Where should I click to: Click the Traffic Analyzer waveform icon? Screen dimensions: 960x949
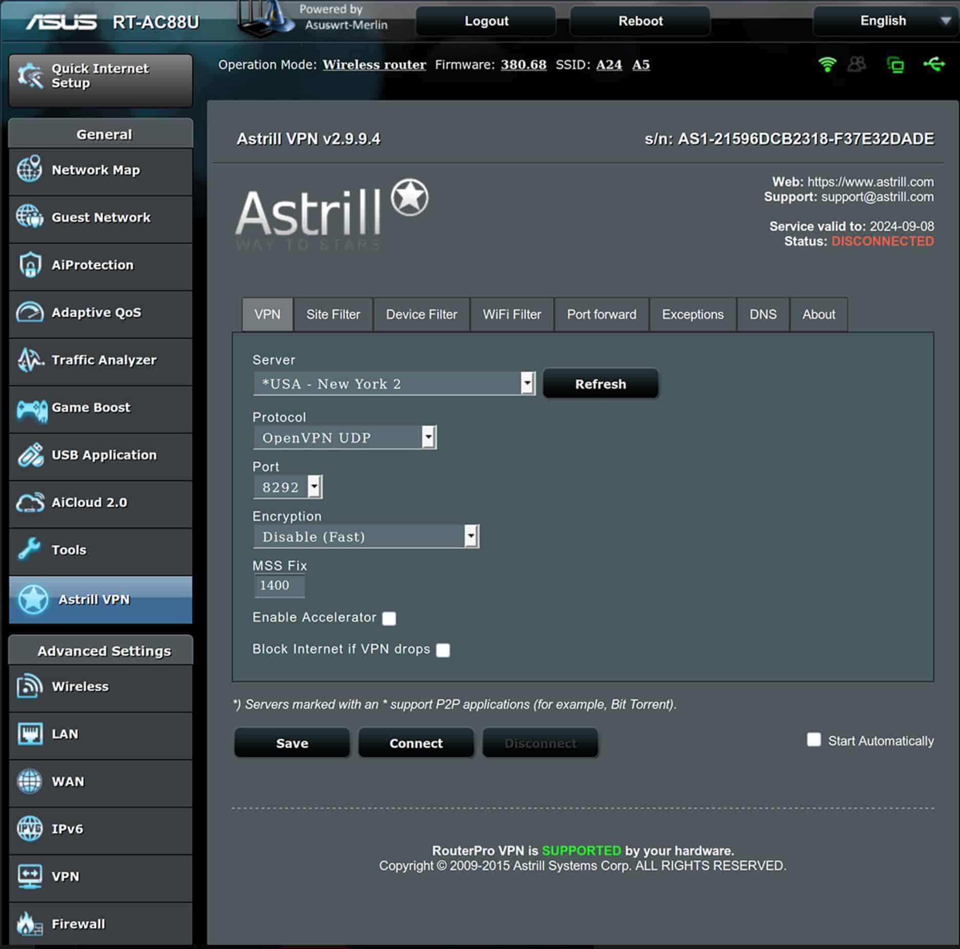[x=30, y=360]
